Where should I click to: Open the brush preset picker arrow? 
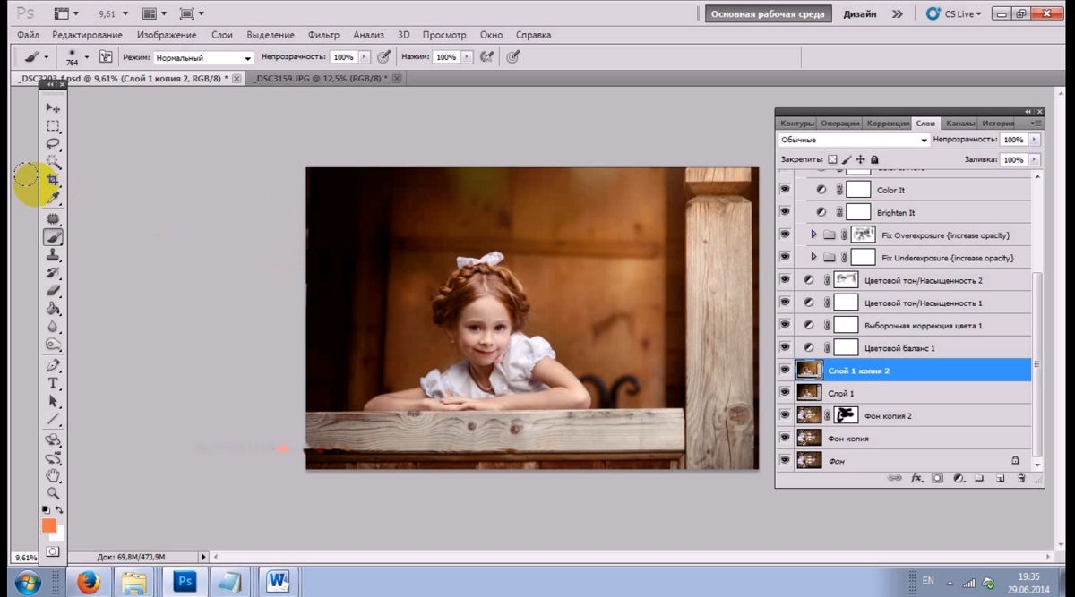(x=86, y=56)
